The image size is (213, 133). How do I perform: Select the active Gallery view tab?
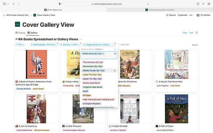(33, 33)
